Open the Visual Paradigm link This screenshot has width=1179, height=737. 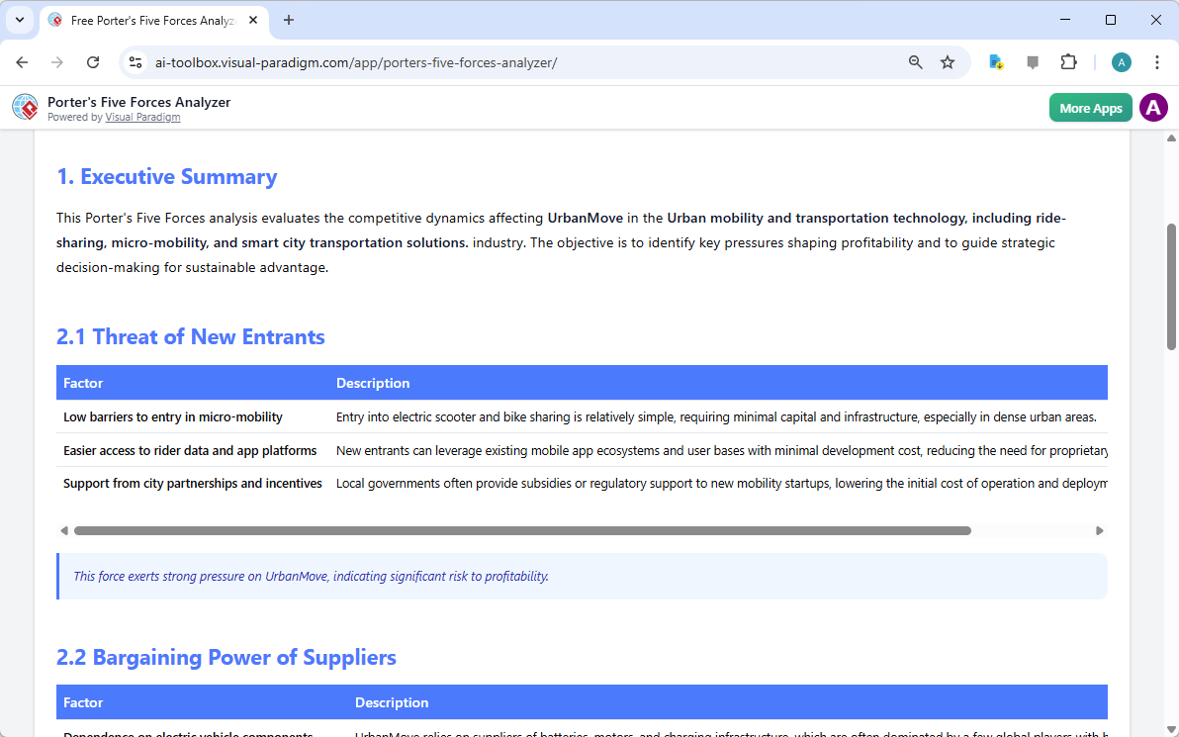(142, 117)
